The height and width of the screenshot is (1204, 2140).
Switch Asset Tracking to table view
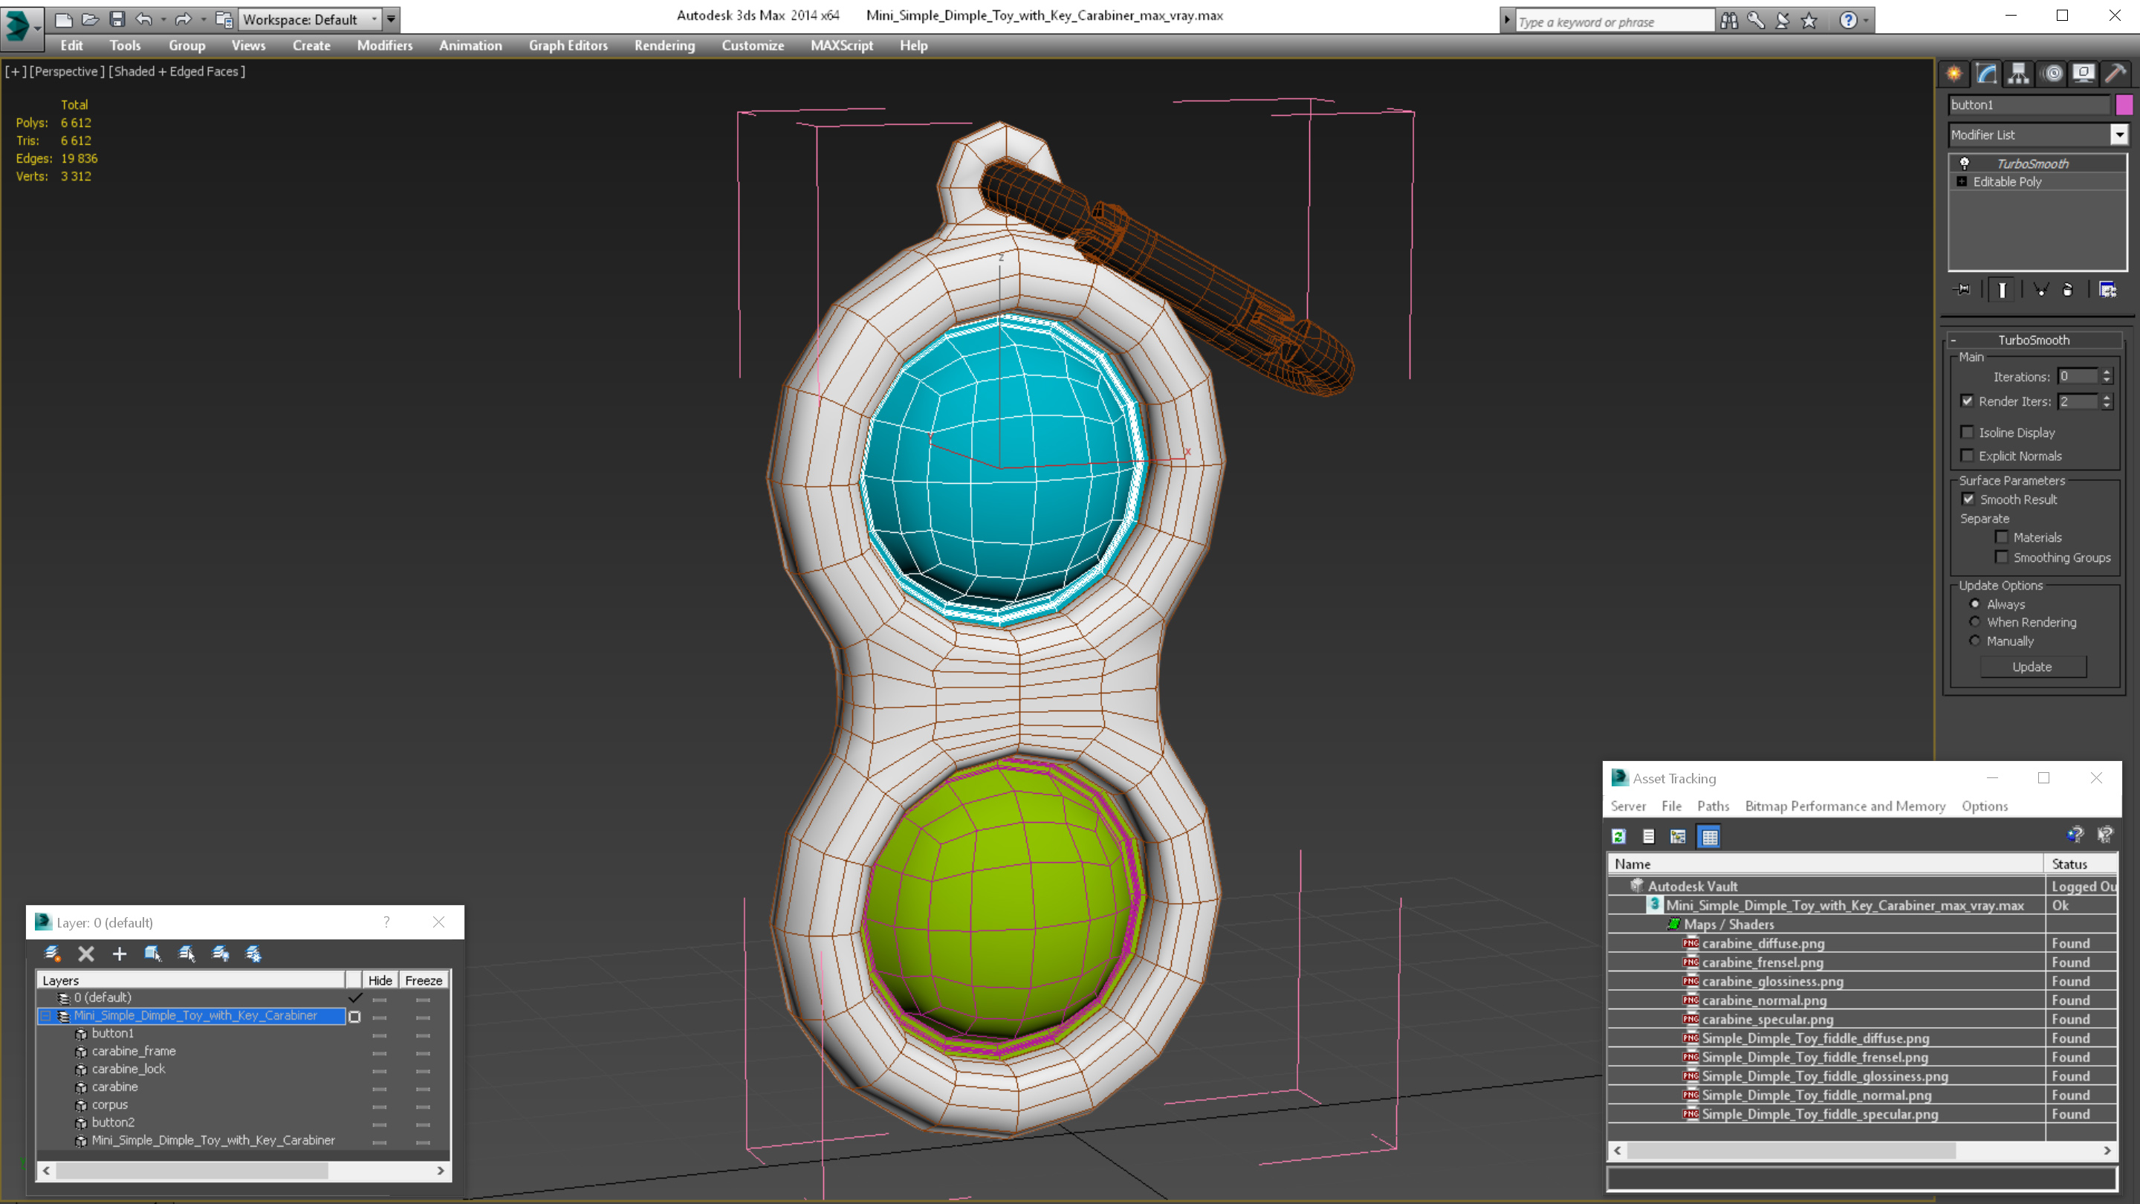point(1709,837)
